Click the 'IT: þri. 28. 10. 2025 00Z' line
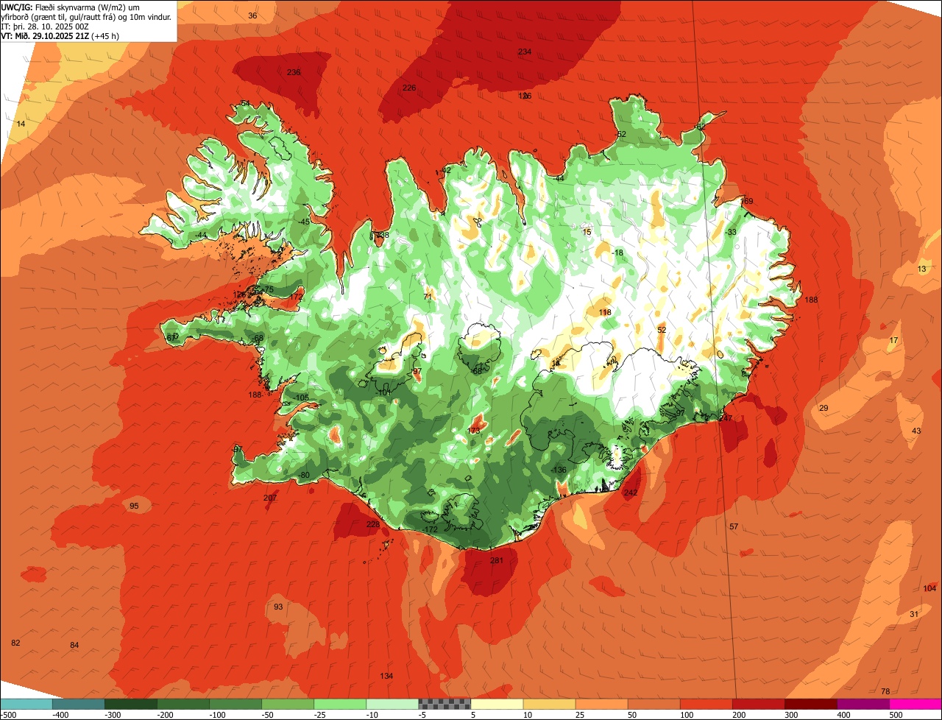Image resolution: width=942 pixels, height=720 pixels. [46, 27]
